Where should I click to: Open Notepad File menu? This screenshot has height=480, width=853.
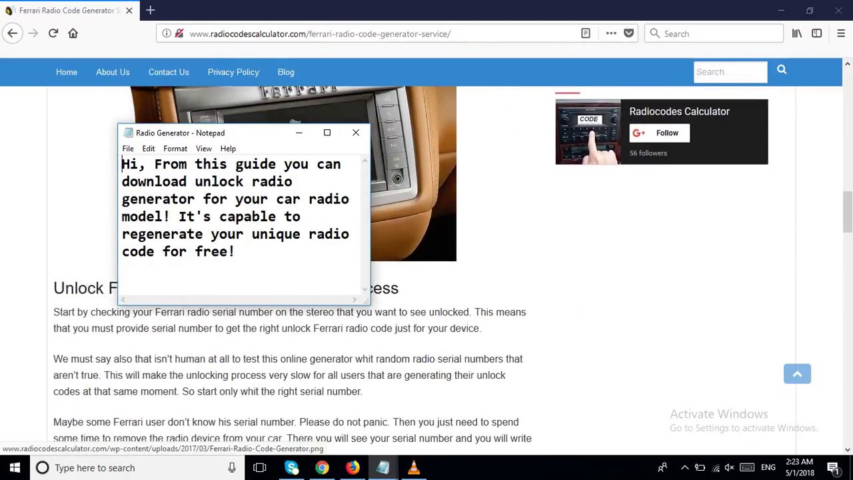click(x=128, y=149)
